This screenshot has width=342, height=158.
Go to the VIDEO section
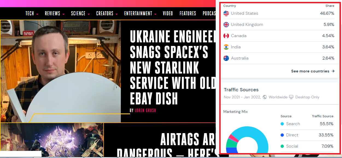pos(168,13)
